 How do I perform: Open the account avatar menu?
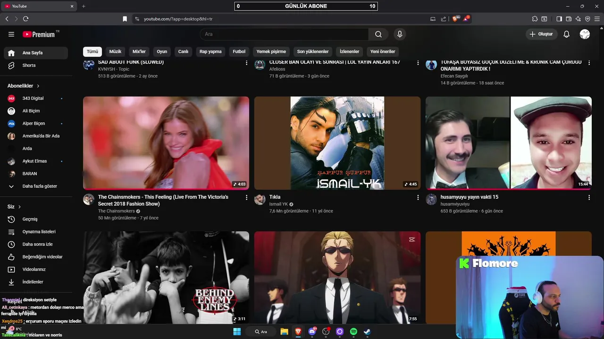[x=585, y=34]
